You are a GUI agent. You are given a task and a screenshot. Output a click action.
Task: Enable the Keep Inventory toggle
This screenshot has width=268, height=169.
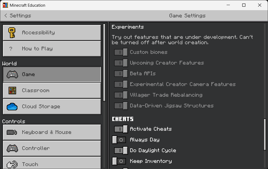(119, 161)
